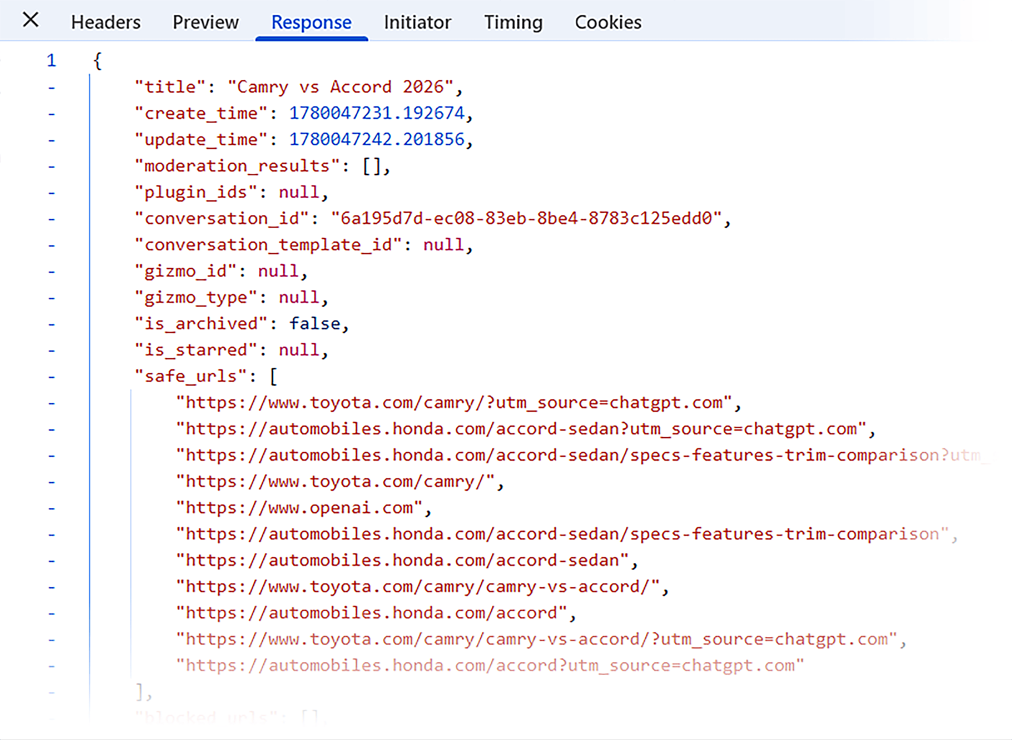Close the request details panel

point(30,20)
